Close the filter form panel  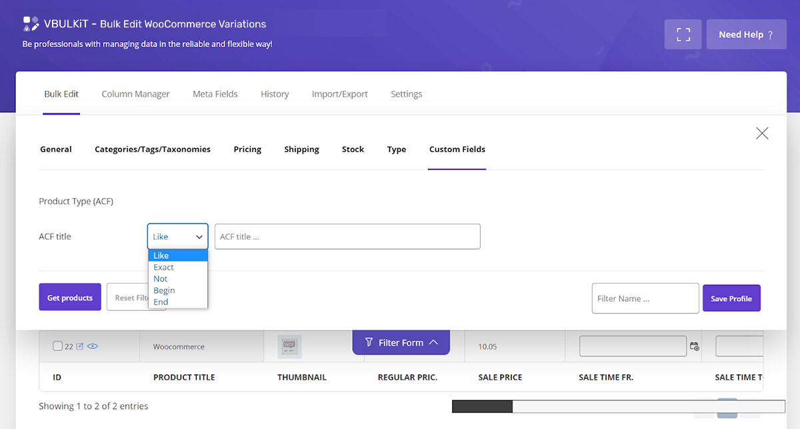coord(762,133)
